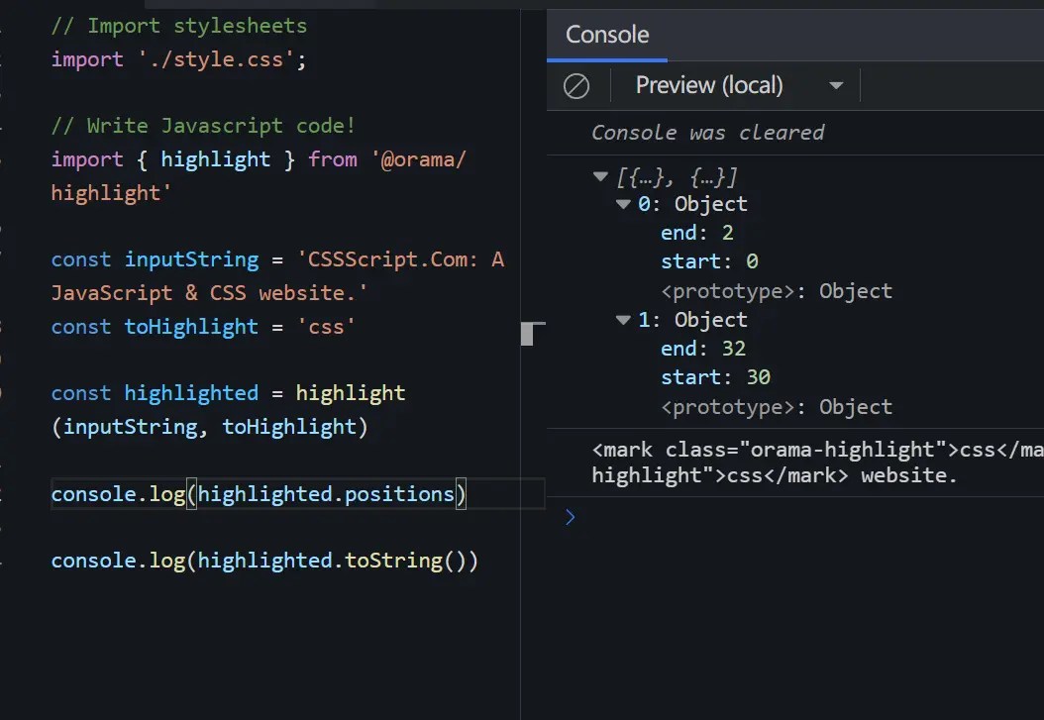The height and width of the screenshot is (720, 1044).
Task: Clear the console output
Action: coord(577,85)
